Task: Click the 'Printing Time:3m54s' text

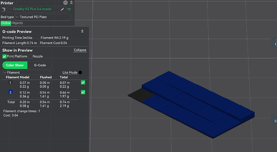Action: (x=17, y=38)
